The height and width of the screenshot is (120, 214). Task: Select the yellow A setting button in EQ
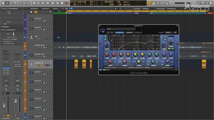[x=169, y=49]
